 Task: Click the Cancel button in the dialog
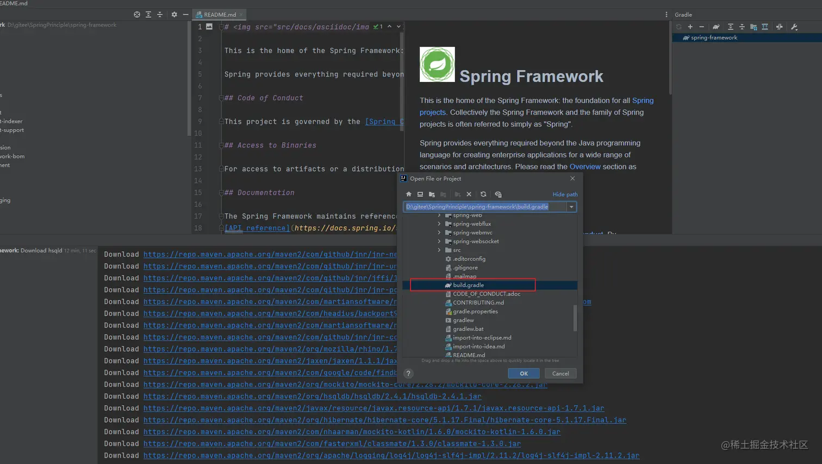(x=561, y=373)
